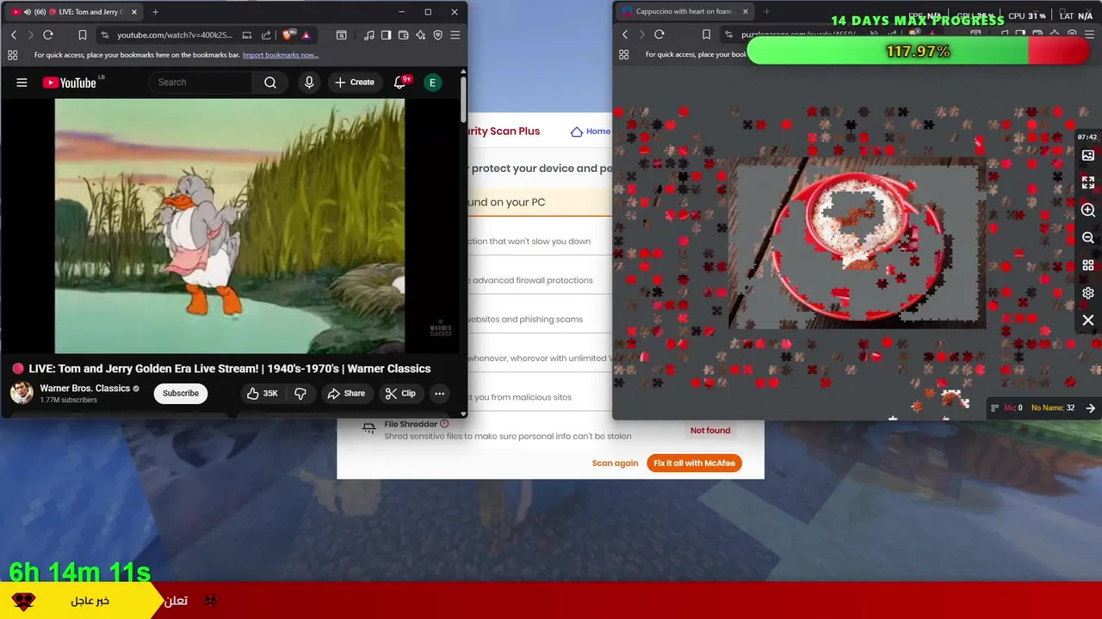1102x619 pixels.
Task: Open puzzle settings gear
Action: 1088,293
